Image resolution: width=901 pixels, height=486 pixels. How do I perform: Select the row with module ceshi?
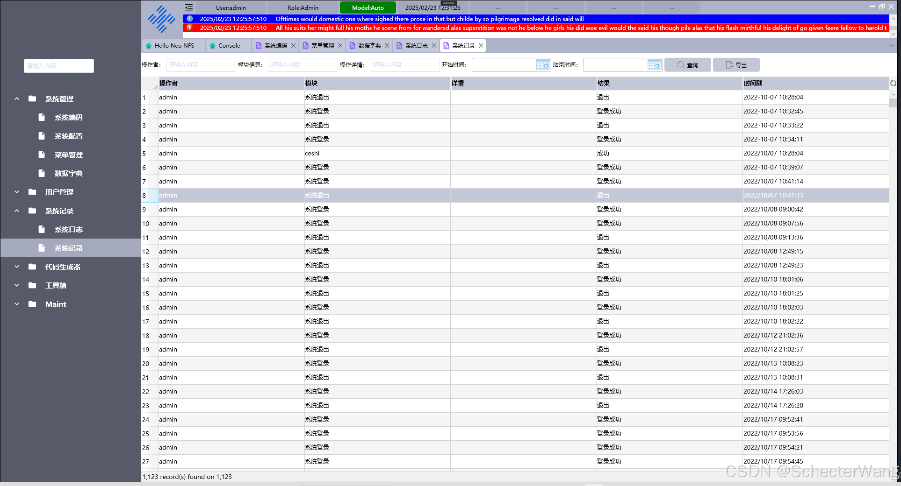(515, 153)
